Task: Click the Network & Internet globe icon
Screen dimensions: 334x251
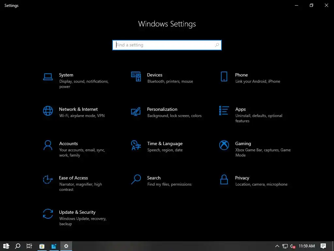Action: pyautogui.click(x=48, y=111)
